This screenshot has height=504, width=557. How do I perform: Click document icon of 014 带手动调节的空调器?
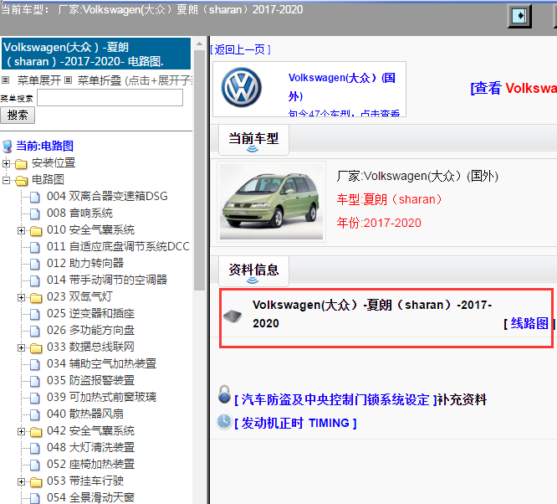coord(35,280)
